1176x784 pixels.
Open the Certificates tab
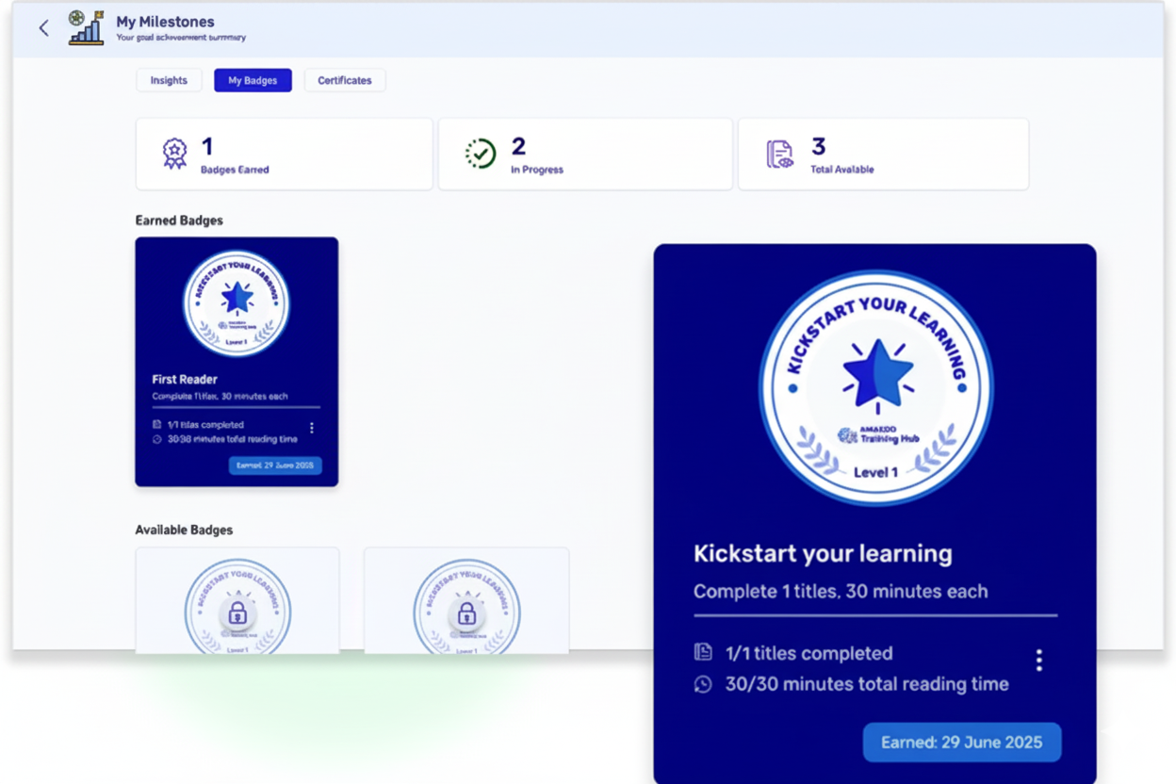point(344,80)
